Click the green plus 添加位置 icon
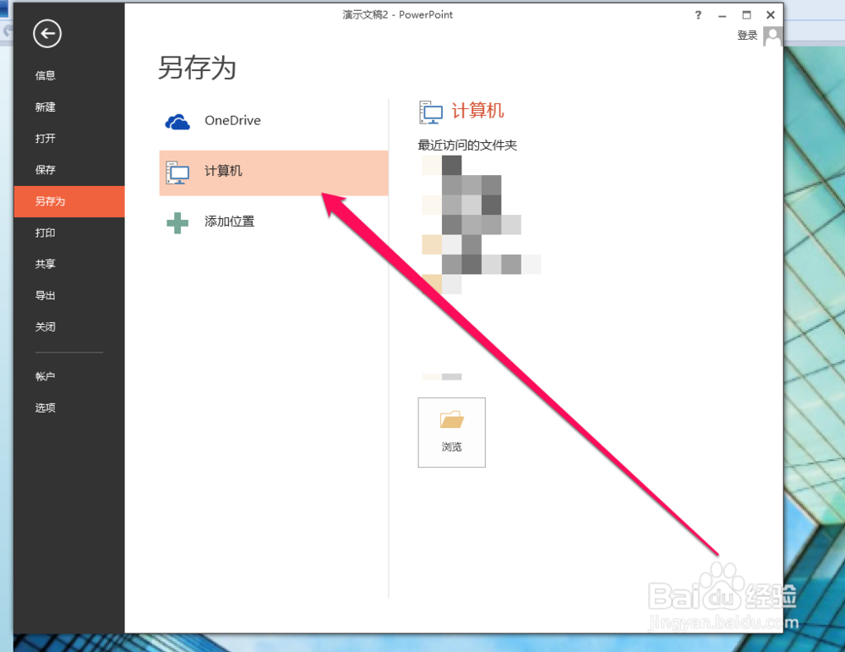The height and width of the screenshot is (652, 845). [177, 222]
